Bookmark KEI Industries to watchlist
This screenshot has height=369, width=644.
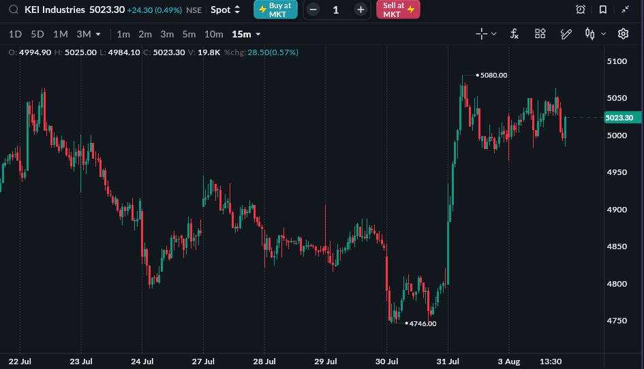603,10
